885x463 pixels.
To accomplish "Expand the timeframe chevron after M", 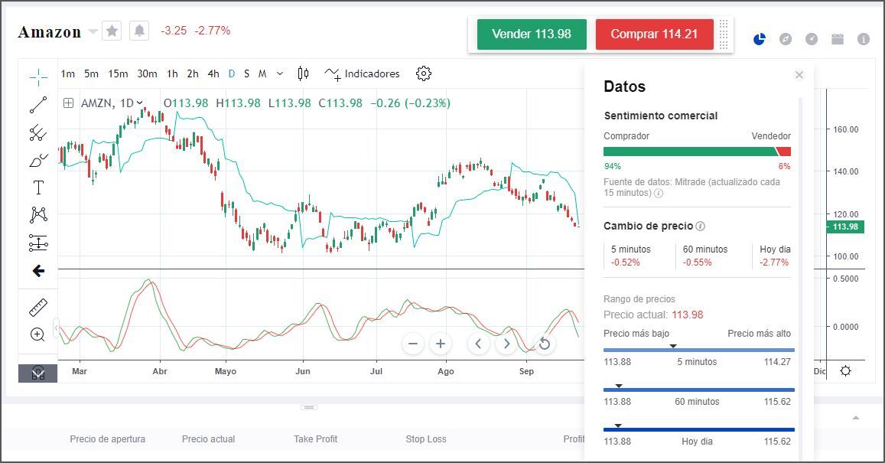I will (x=278, y=73).
